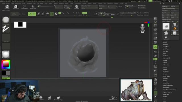Open the ZModeler brush icon
The width and height of the screenshot is (182, 102).
pyautogui.click(x=76, y=7)
